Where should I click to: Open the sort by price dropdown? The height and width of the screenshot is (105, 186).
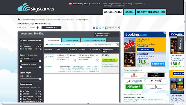click(107, 45)
